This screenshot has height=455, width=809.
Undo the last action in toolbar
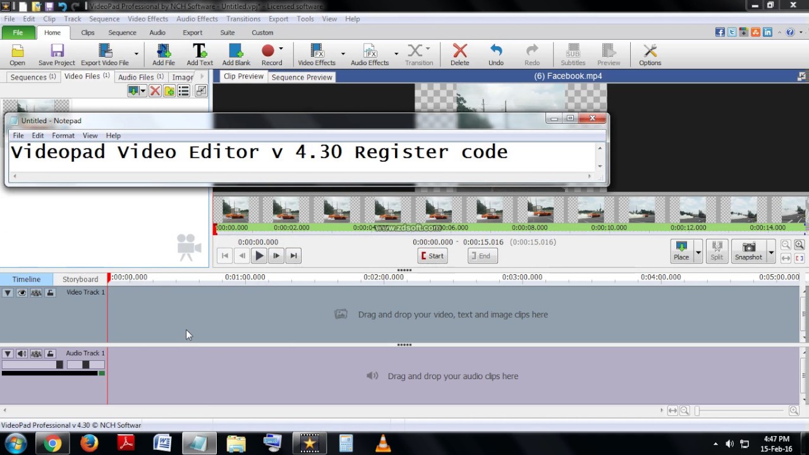(496, 55)
